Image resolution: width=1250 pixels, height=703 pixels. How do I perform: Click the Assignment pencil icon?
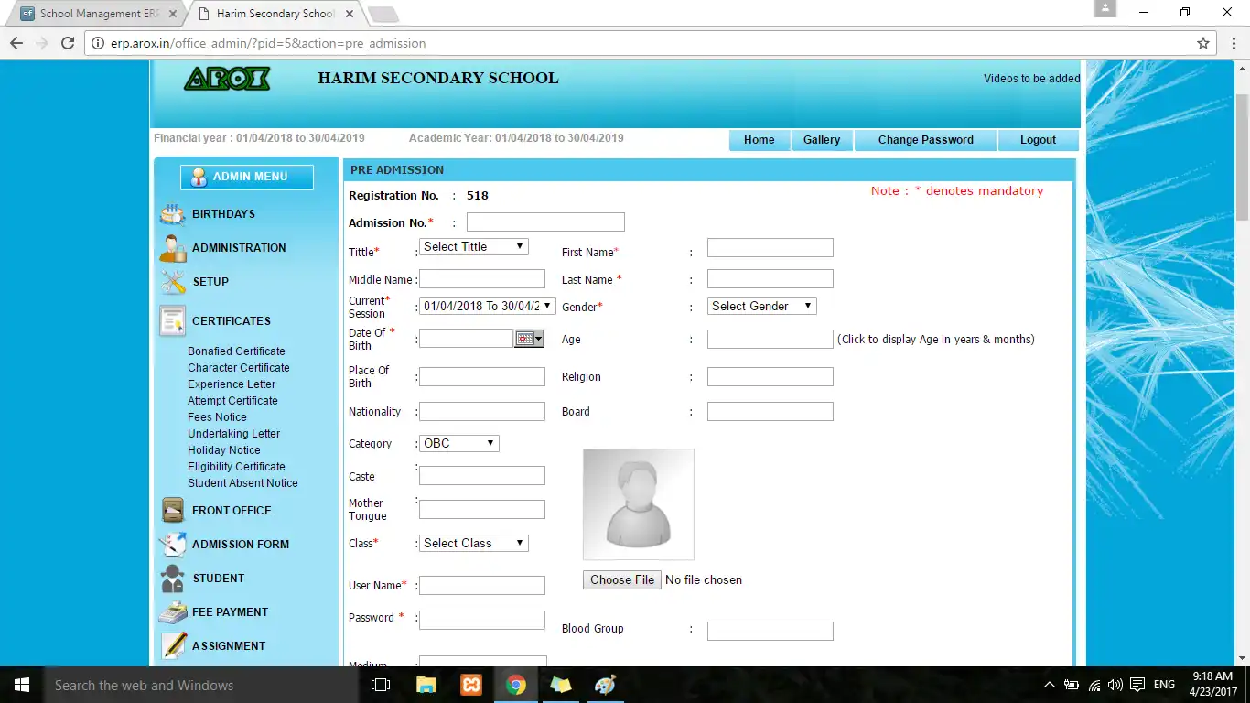point(173,645)
